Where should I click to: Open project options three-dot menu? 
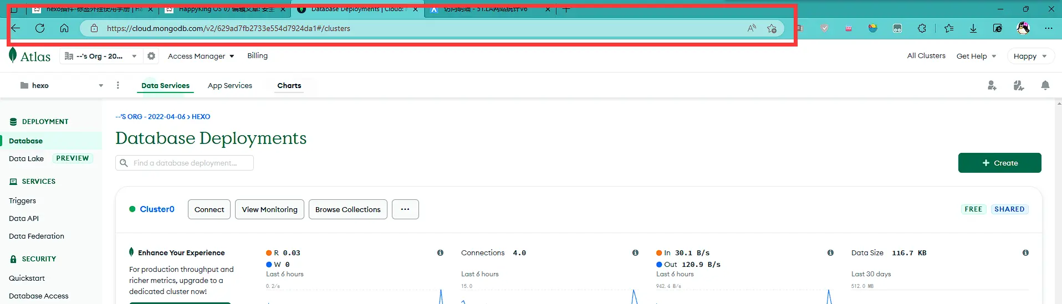point(118,85)
